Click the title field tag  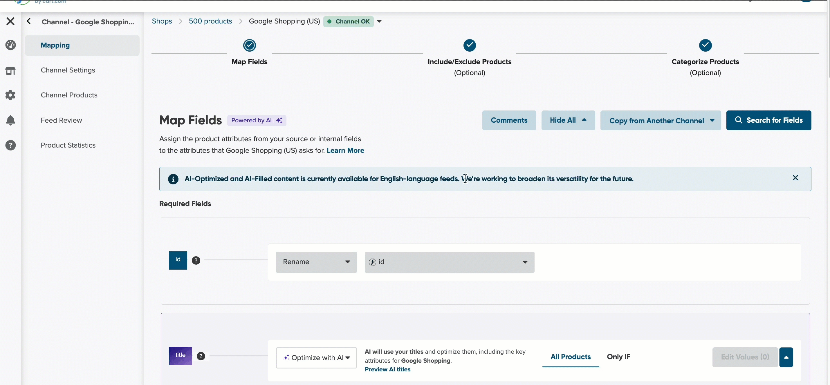pos(181,356)
